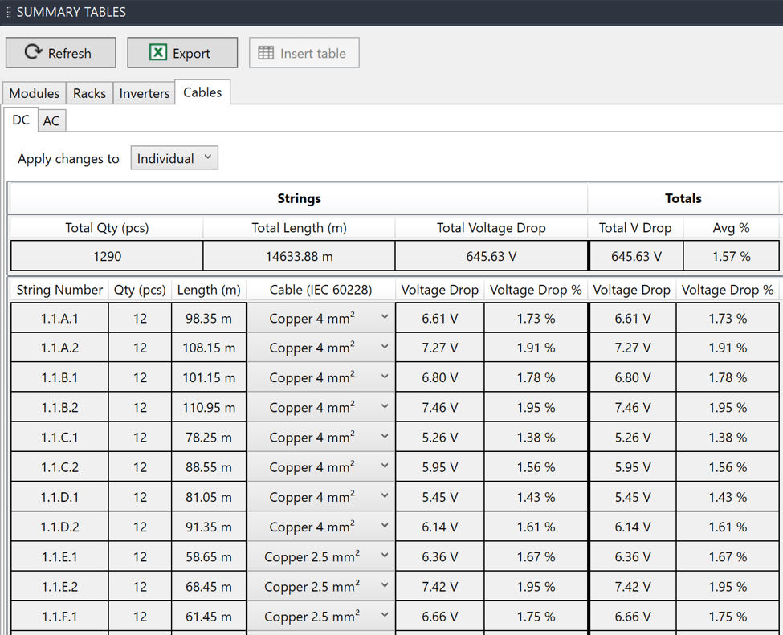Select the Inverters tab

(x=145, y=93)
